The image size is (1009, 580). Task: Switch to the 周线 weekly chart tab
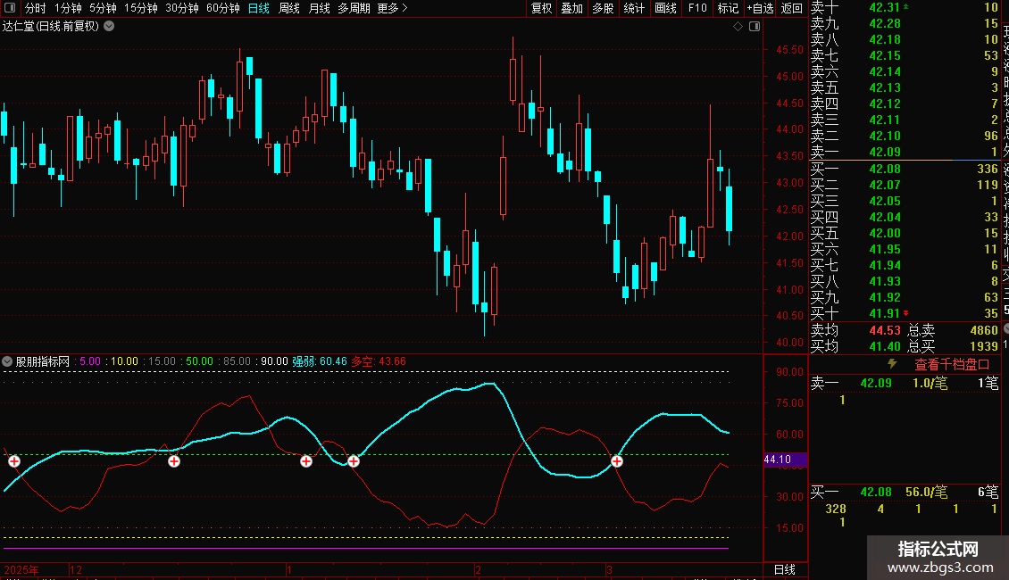(x=289, y=8)
